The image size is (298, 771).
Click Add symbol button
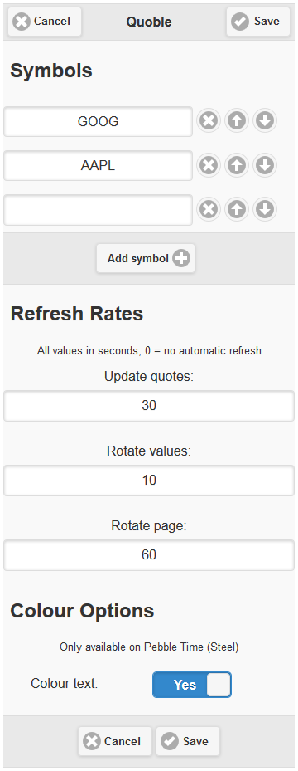click(146, 258)
